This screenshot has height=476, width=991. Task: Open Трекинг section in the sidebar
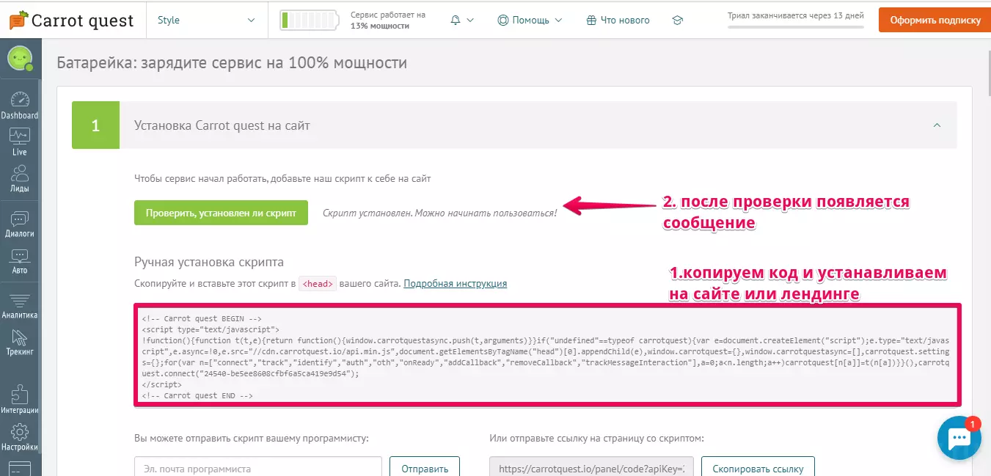point(20,343)
